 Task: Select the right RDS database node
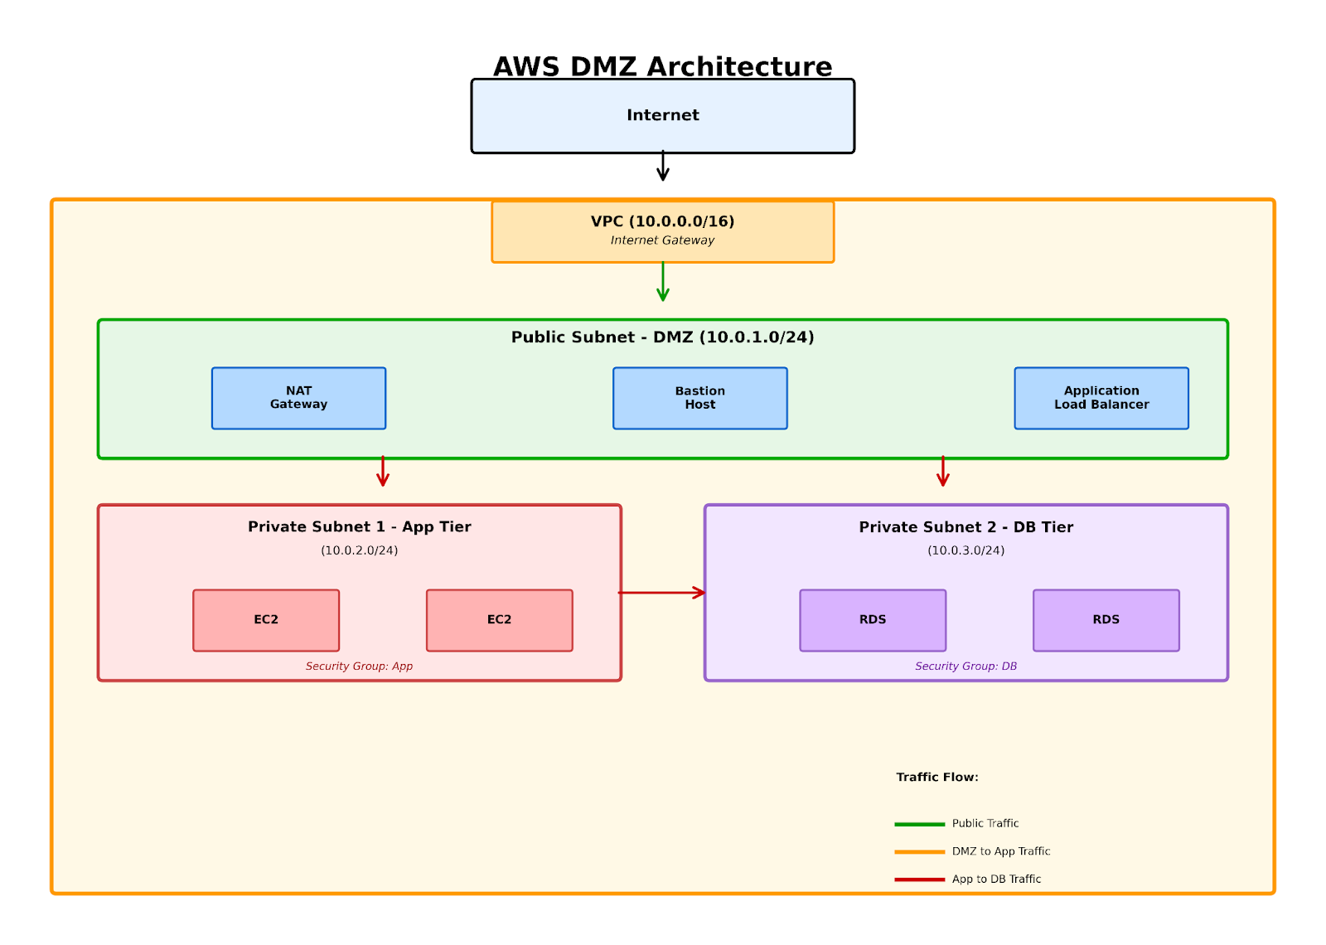(1106, 619)
